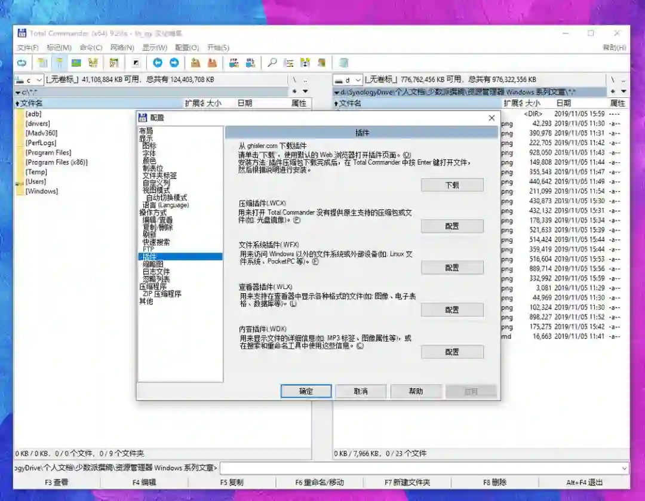Open the FTP connect toolbar icon

click(234, 63)
